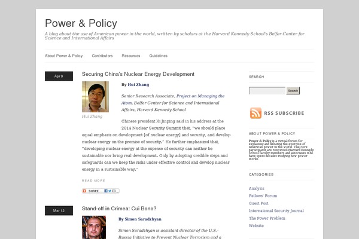359x239 pixels.
Task: Click CATEGORIES sidebar heading
Action: coord(261,174)
